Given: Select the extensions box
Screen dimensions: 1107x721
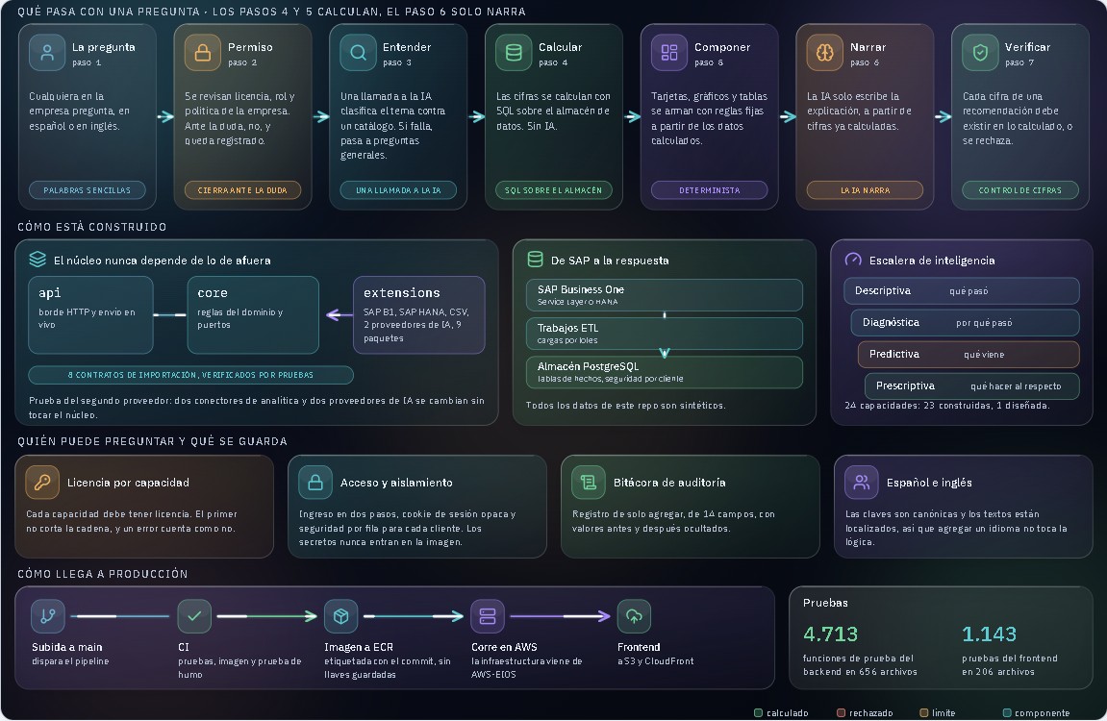Looking at the screenshot, I should point(418,314).
